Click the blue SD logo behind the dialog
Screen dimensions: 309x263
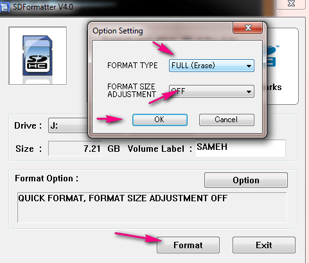point(270,56)
